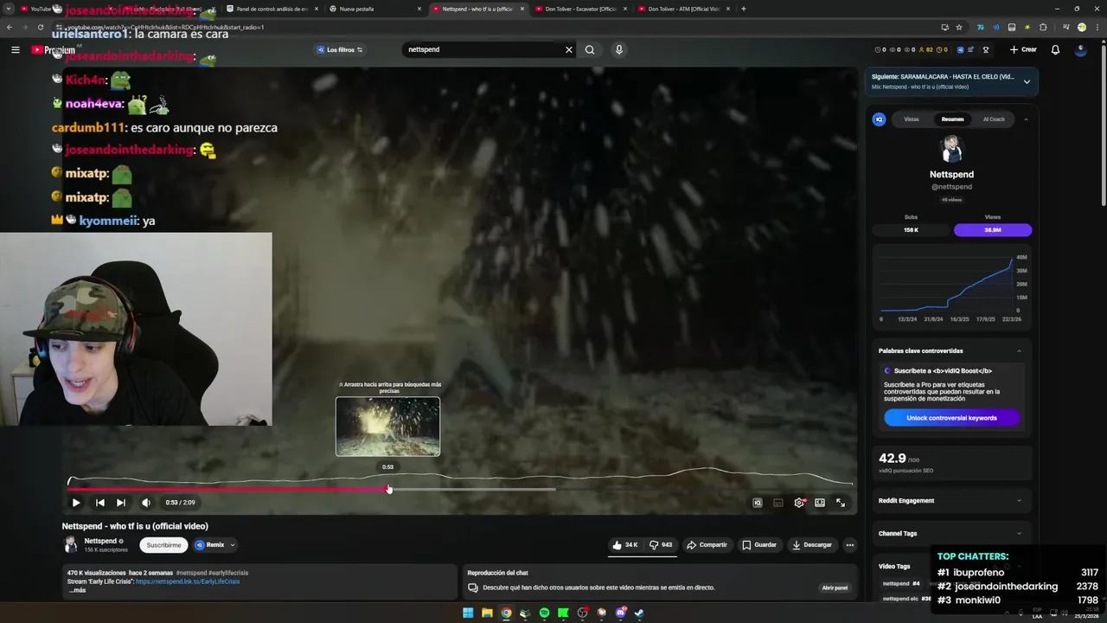Open chat replay panel with Abrir panel
This screenshot has width=1107, height=623.
click(835, 588)
